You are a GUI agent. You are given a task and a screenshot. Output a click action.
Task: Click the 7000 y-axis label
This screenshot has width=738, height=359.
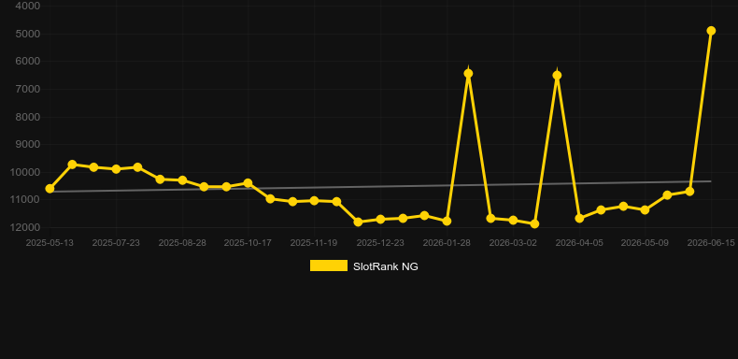tap(28, 89)
